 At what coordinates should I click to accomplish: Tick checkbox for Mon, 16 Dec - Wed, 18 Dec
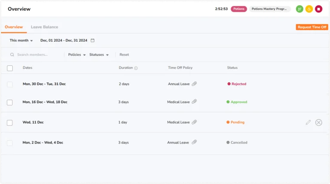tap(10, 102)
